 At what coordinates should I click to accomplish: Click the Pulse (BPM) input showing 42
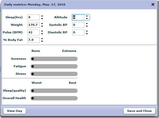33,32
